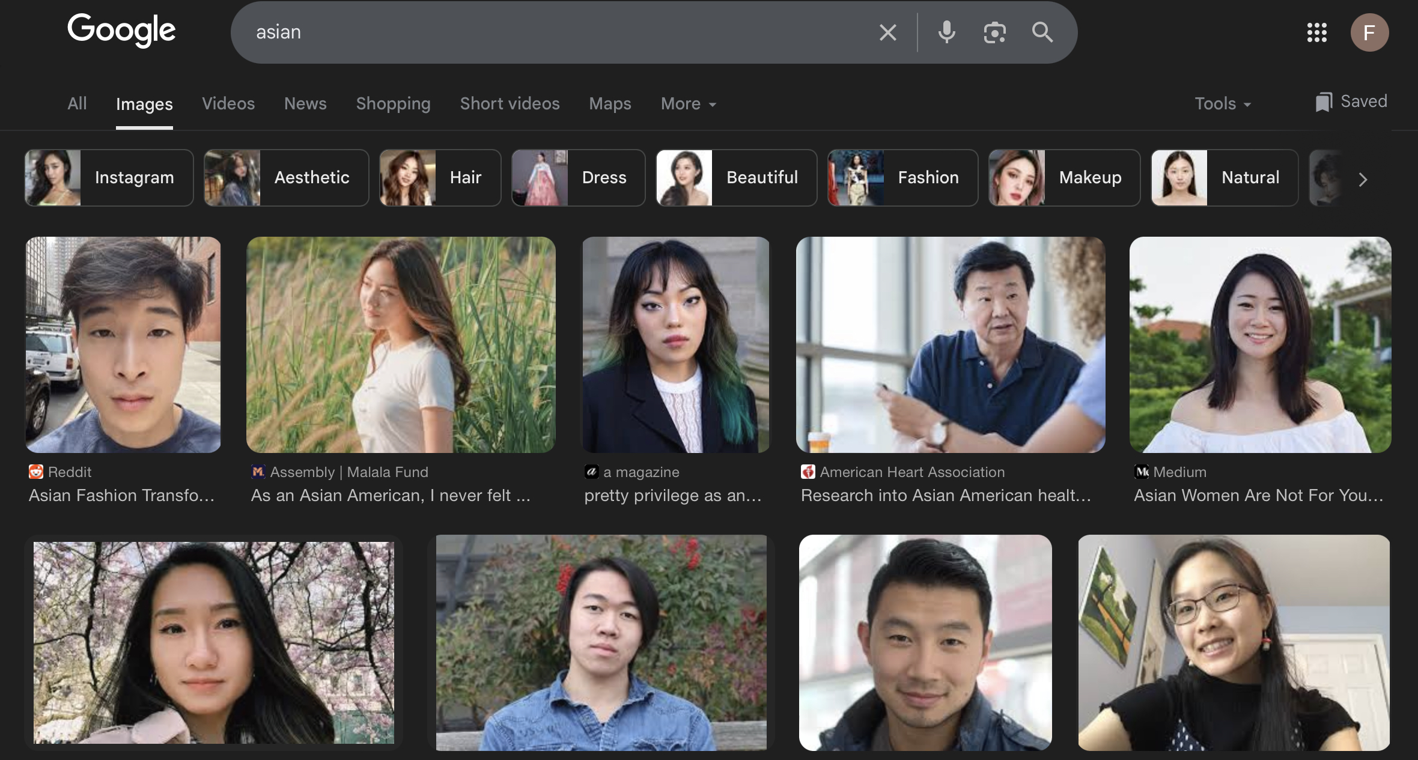Screen dimensions: 1418x760
Task: Click the Medium source label
Action: click(x=1179, y=472)
